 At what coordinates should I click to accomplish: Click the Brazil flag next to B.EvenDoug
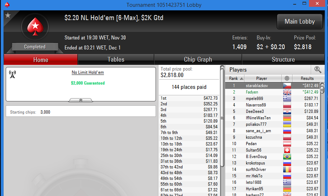click(287, 157)
